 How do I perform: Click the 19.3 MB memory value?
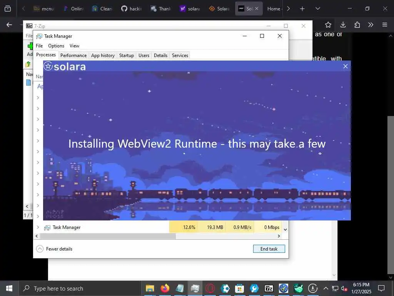pos(215,227)
